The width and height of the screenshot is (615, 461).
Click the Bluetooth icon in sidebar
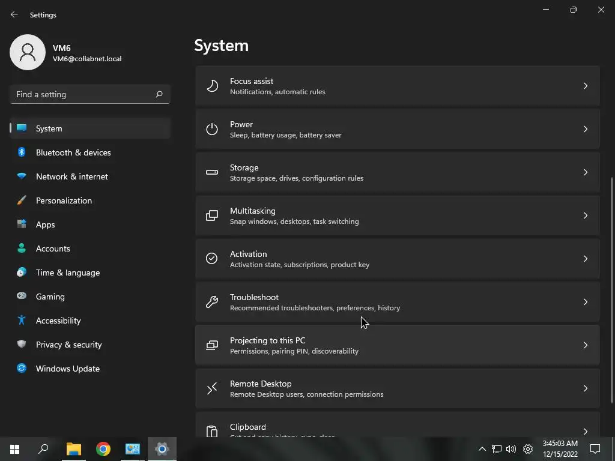(x=22, y=152)
